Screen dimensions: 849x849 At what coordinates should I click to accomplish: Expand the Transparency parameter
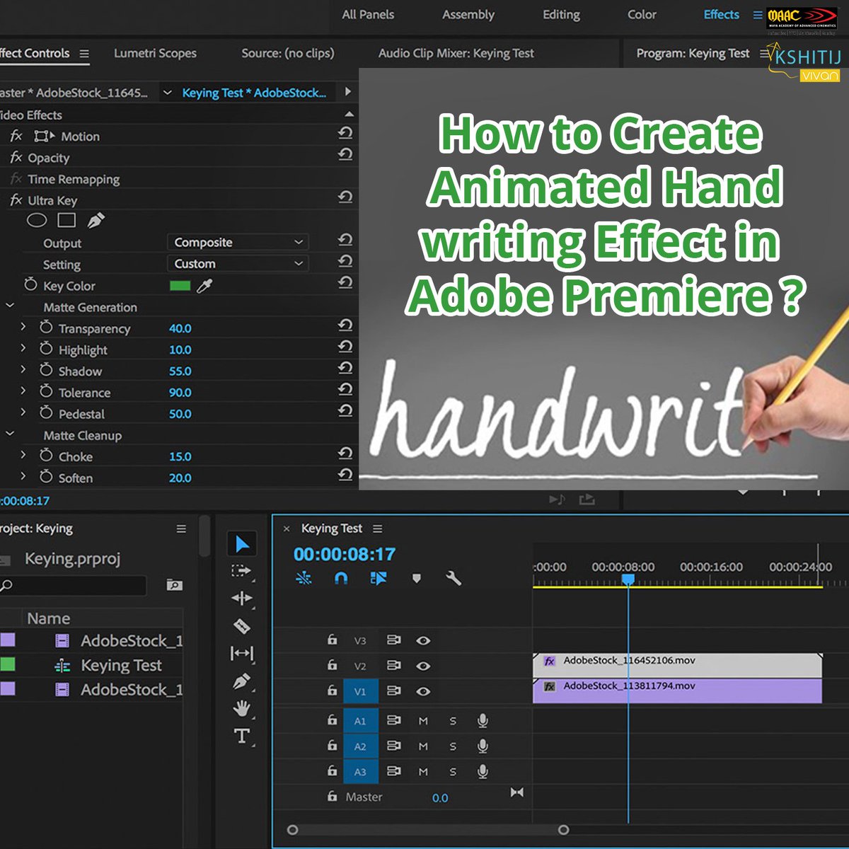click(23, 327)
